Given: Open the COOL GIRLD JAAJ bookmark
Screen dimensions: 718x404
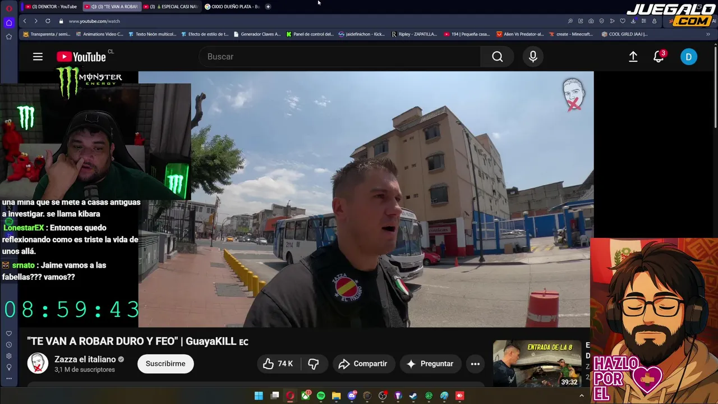Looking at the screenshot, I should 625,34.
